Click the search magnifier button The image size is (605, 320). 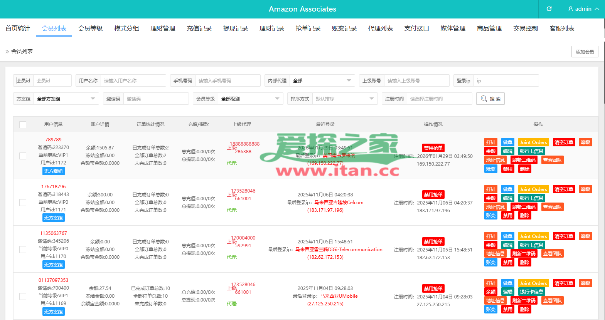point(490,99)
